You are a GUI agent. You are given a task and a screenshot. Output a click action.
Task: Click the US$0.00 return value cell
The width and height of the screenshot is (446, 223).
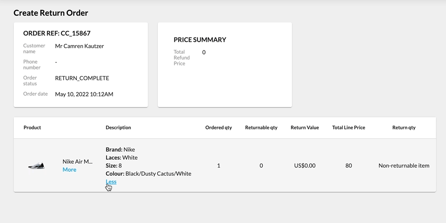[305, 165]
